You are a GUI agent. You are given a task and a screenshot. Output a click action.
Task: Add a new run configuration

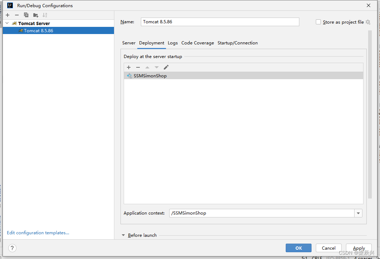pyautogui.click(x=8, y=15)
